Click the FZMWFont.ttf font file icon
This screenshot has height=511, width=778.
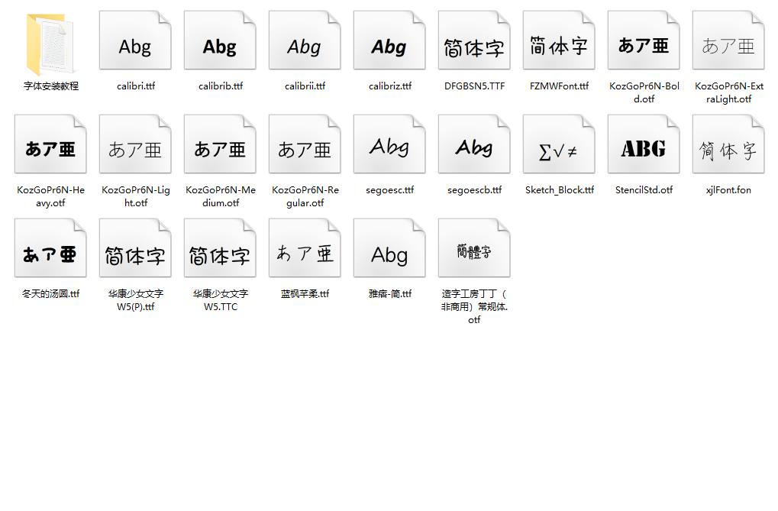point(559,40)
